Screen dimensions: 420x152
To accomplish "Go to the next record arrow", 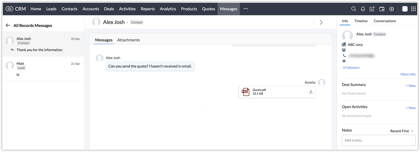I will click(321, 22).
